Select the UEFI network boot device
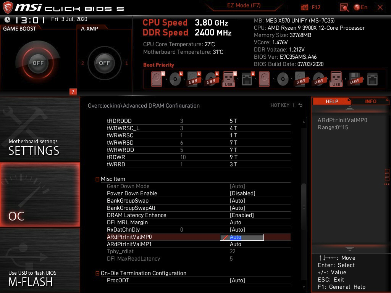Viewport: 391px width, 293px height. pos(247,79)
